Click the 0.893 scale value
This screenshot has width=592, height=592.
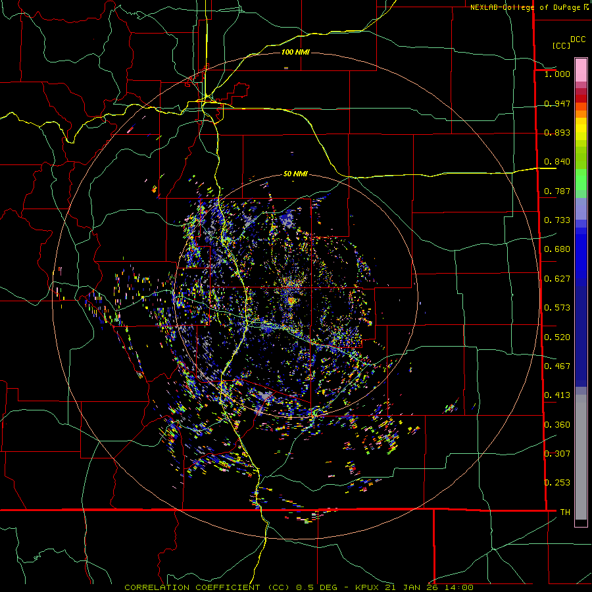pos(557,132)
